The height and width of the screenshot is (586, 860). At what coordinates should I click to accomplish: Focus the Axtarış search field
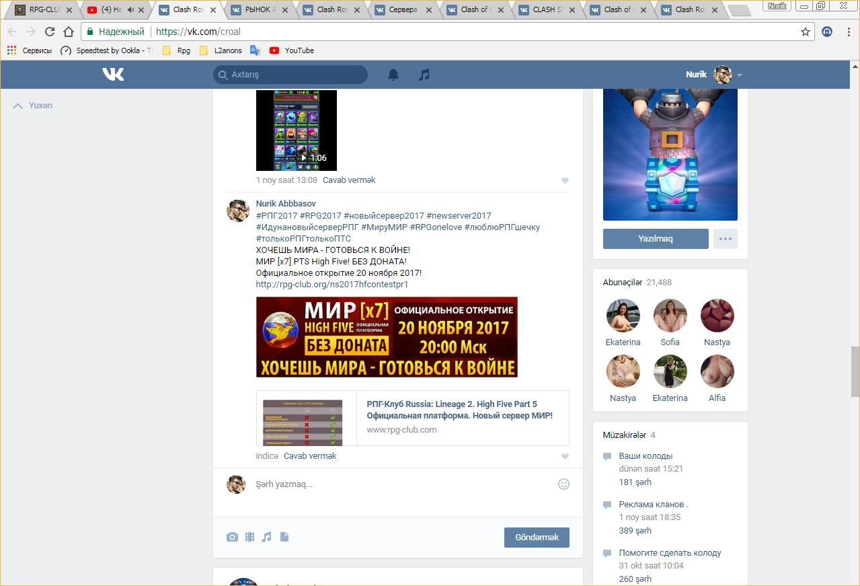tap(290, 75)
